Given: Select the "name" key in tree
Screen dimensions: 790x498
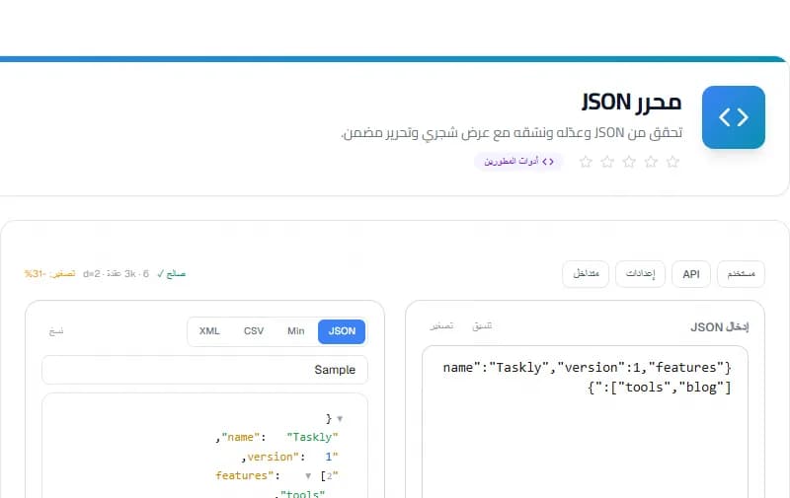Looking at the screenshot, I should click(240, 437).
